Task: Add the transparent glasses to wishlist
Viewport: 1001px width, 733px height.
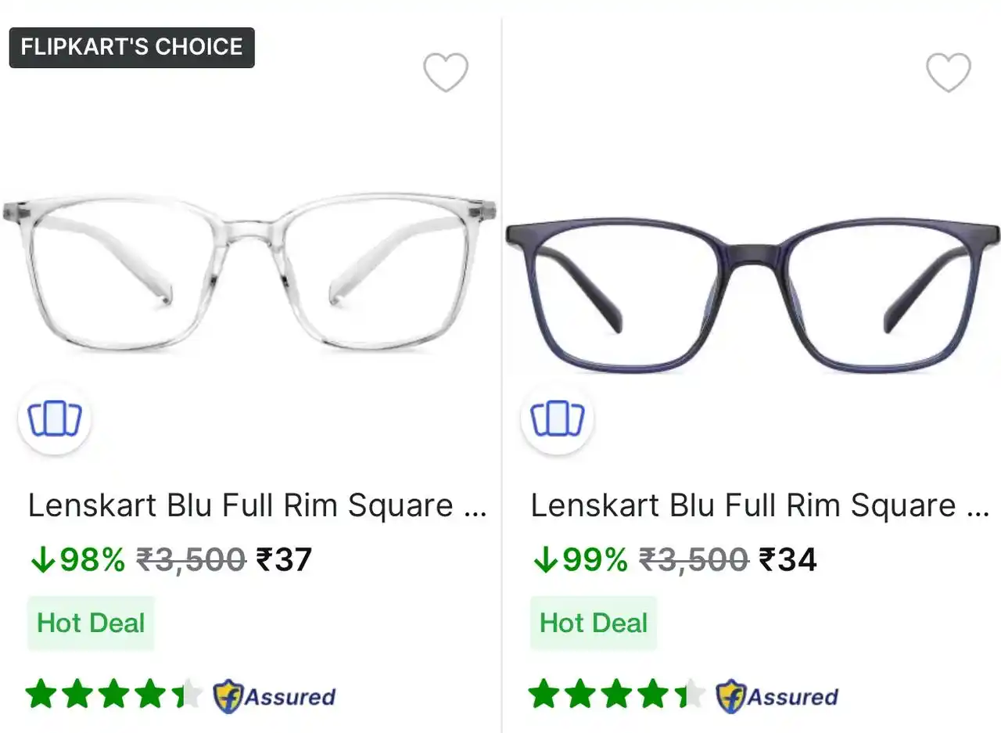Action: coord(446,72)
